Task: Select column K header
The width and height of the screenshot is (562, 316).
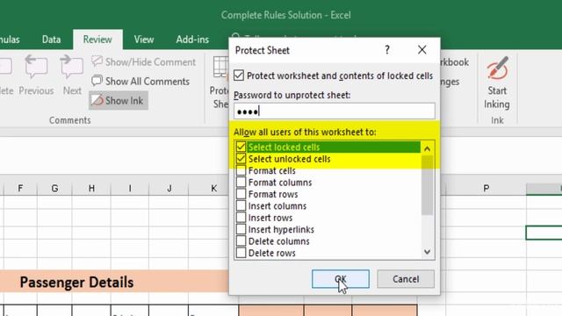Action: pos(213,188)
